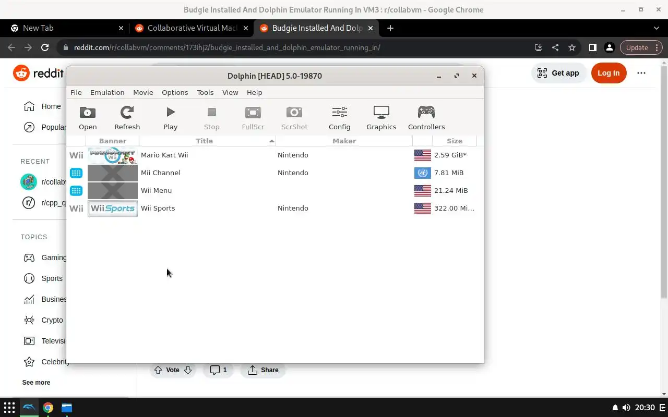The width and height of the screenshot is (668, 417).
Task: Open the Options menu
Action: [175, 92]
